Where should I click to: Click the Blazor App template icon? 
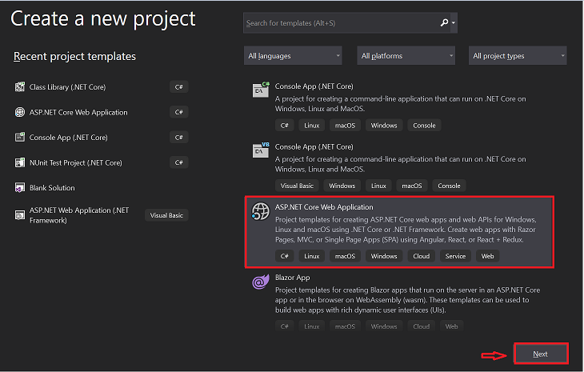pos(261,282)
